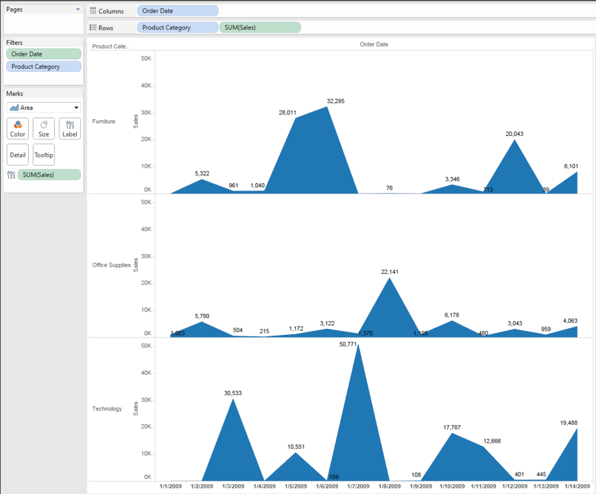Viewport: 596px width, 494px height.
Task: Open the Color marks card
Action: click(x=17, y=128)
